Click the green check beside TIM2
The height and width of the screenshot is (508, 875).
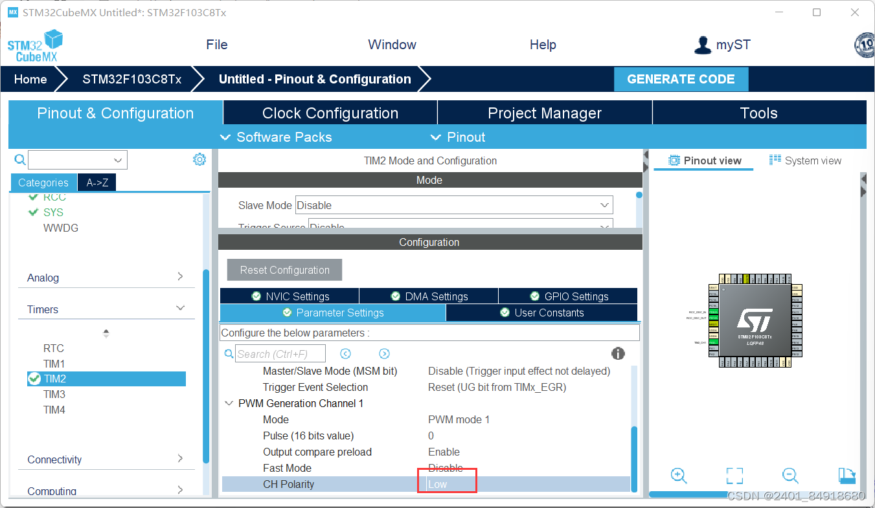pyautogui.click(x=34, y=379)
